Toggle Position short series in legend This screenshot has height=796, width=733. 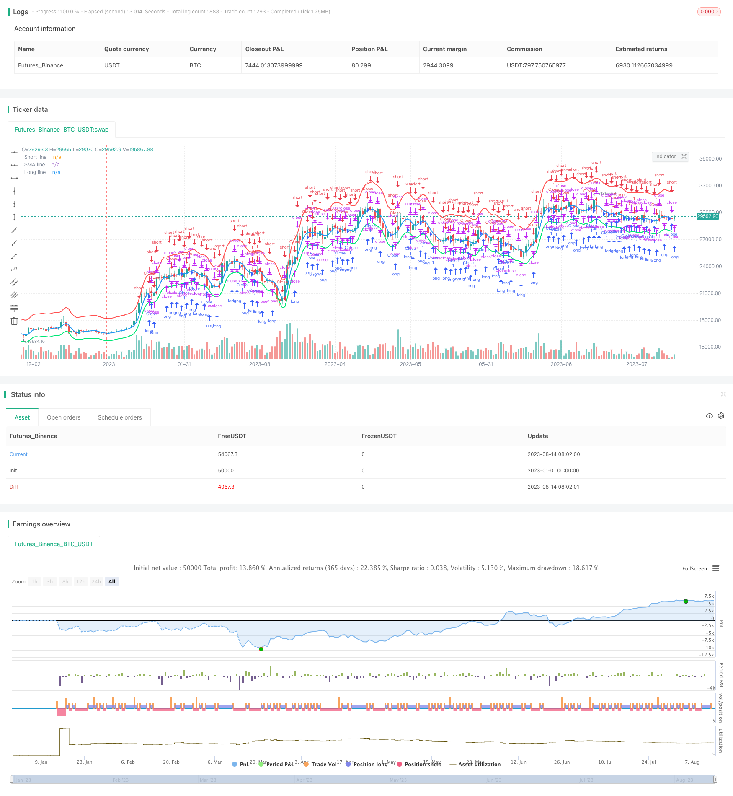[x=419, y=764]
